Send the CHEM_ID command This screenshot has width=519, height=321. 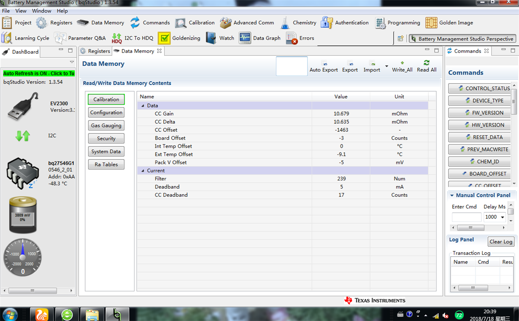[479, 162]
